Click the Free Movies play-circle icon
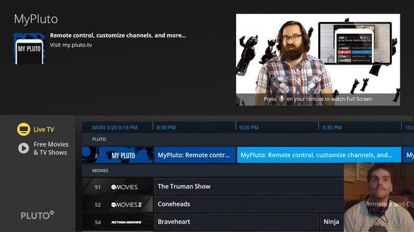Screen dimensions: 414x232 (x=23, y=148)
